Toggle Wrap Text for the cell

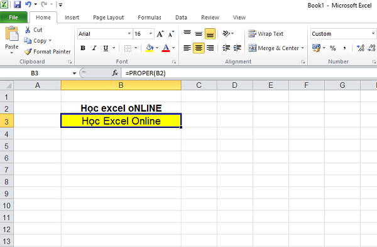266,34
